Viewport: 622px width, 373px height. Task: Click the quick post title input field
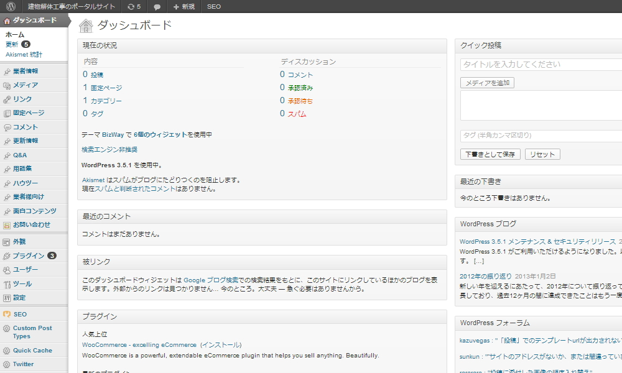click(x=541, y=65)
